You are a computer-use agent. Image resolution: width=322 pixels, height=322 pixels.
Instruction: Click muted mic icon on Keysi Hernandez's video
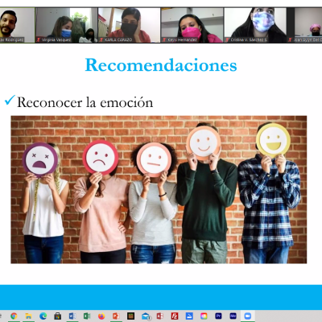click(164, 39)
